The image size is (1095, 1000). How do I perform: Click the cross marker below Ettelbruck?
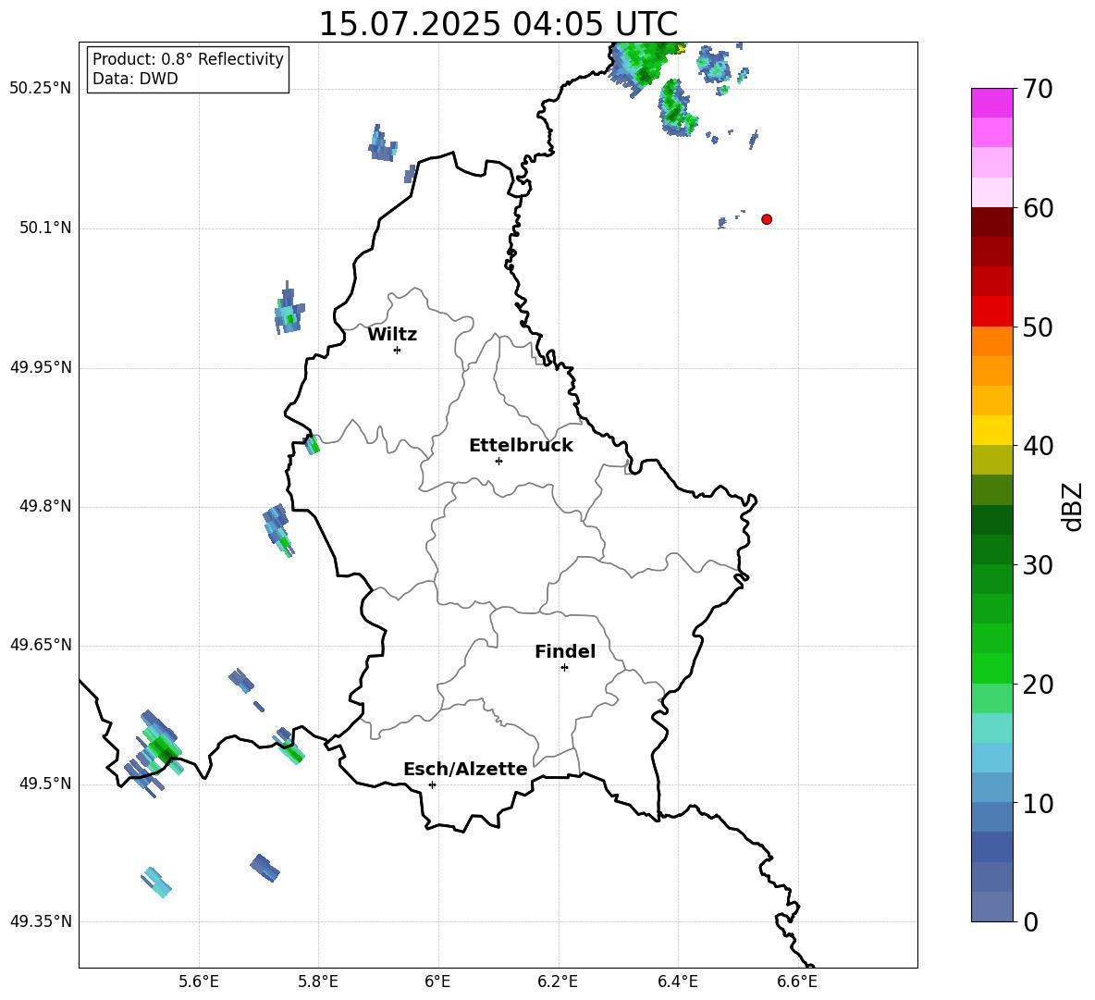point(498,461)
